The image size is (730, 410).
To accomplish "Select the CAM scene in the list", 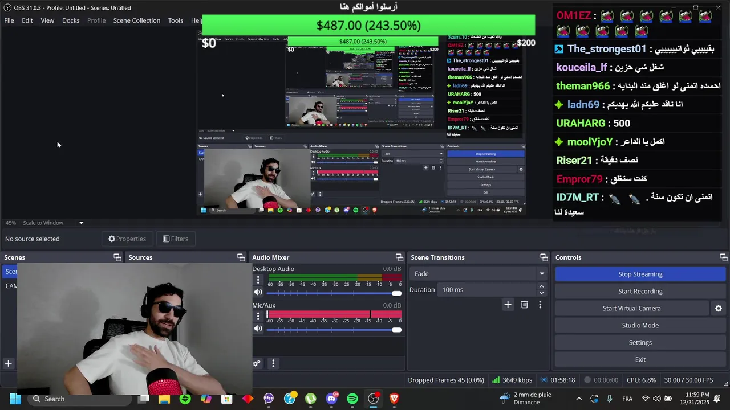I will pos(10,286).
